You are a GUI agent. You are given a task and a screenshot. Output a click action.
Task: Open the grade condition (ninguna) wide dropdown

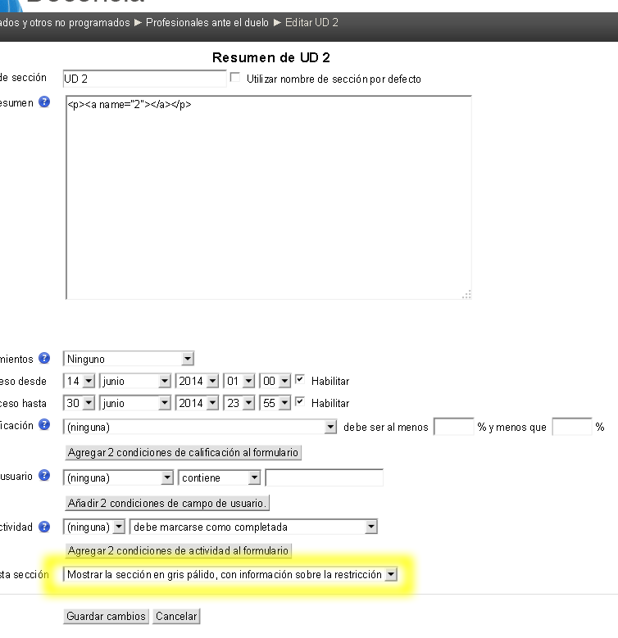[200, 428]
